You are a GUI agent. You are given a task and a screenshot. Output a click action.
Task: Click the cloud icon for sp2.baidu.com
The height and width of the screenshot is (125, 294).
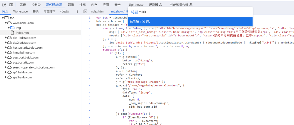click(x=9, y=77)
